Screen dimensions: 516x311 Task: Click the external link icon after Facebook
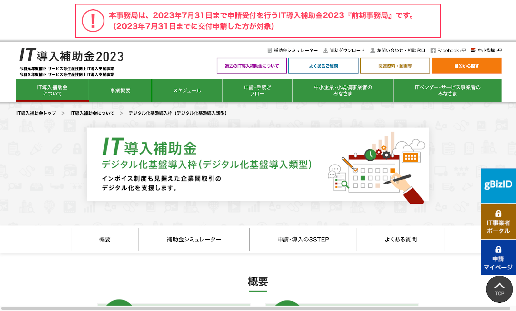point(463,50)
